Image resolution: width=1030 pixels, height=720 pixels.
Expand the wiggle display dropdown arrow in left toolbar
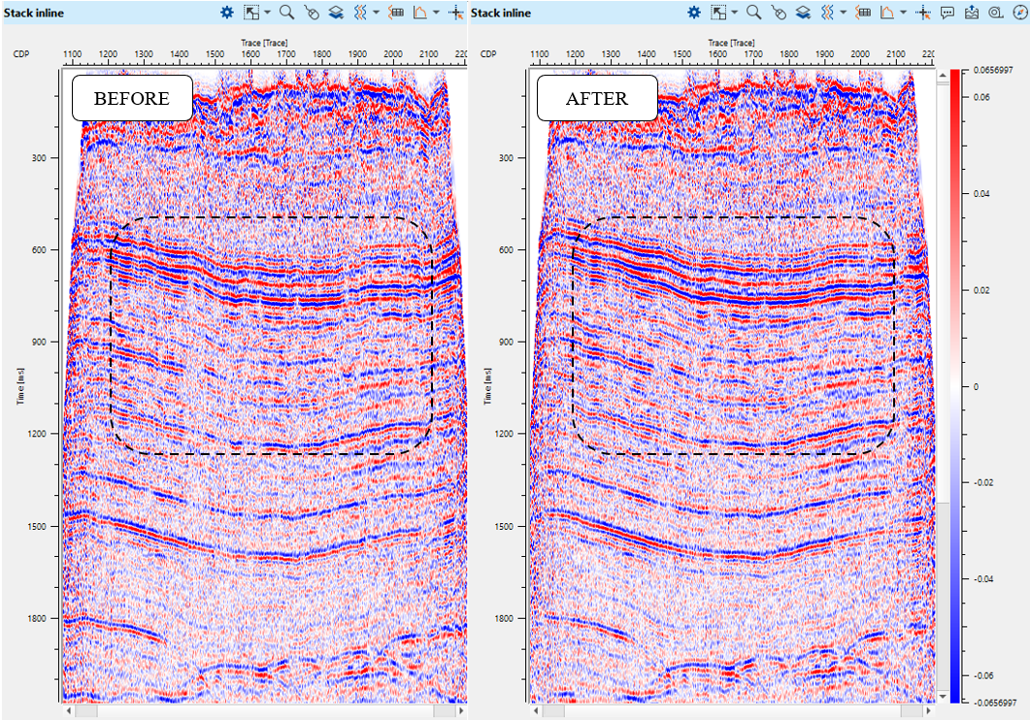376,13
